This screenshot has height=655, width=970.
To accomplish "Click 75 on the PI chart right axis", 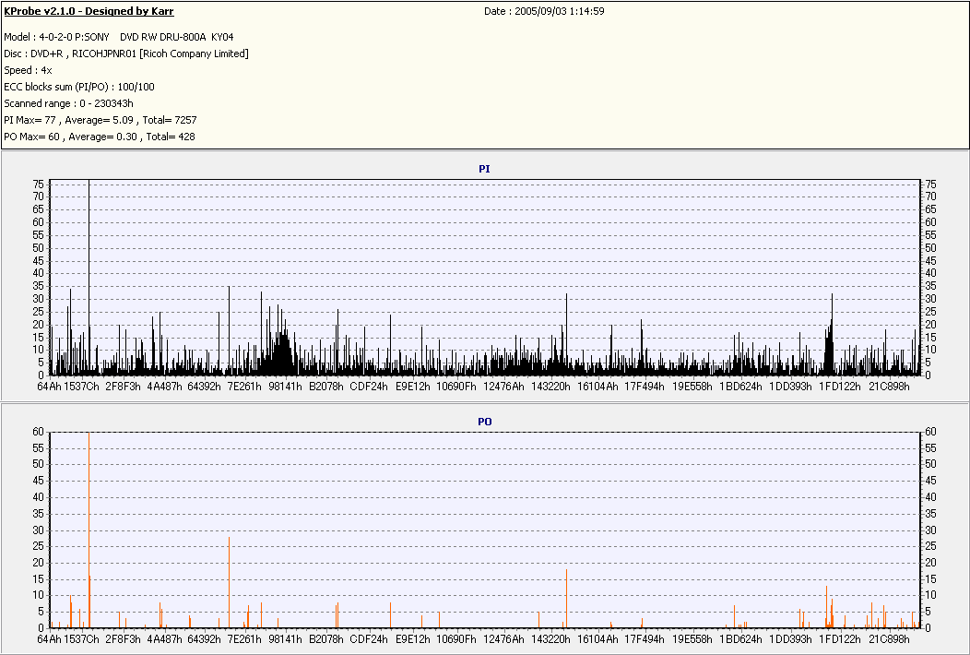I will 931,184.
